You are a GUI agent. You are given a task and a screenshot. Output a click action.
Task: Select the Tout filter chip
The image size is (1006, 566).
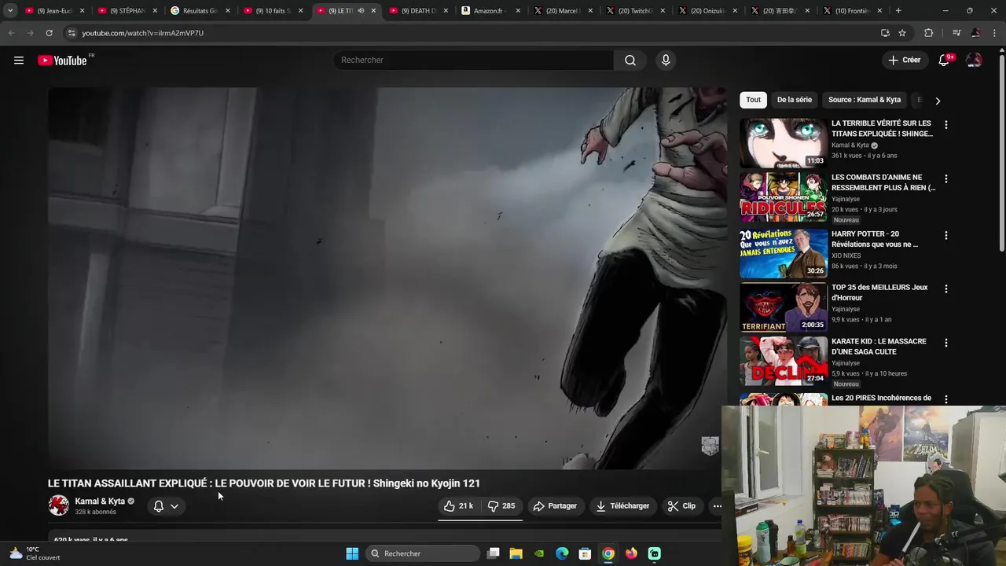pos(753,100)
